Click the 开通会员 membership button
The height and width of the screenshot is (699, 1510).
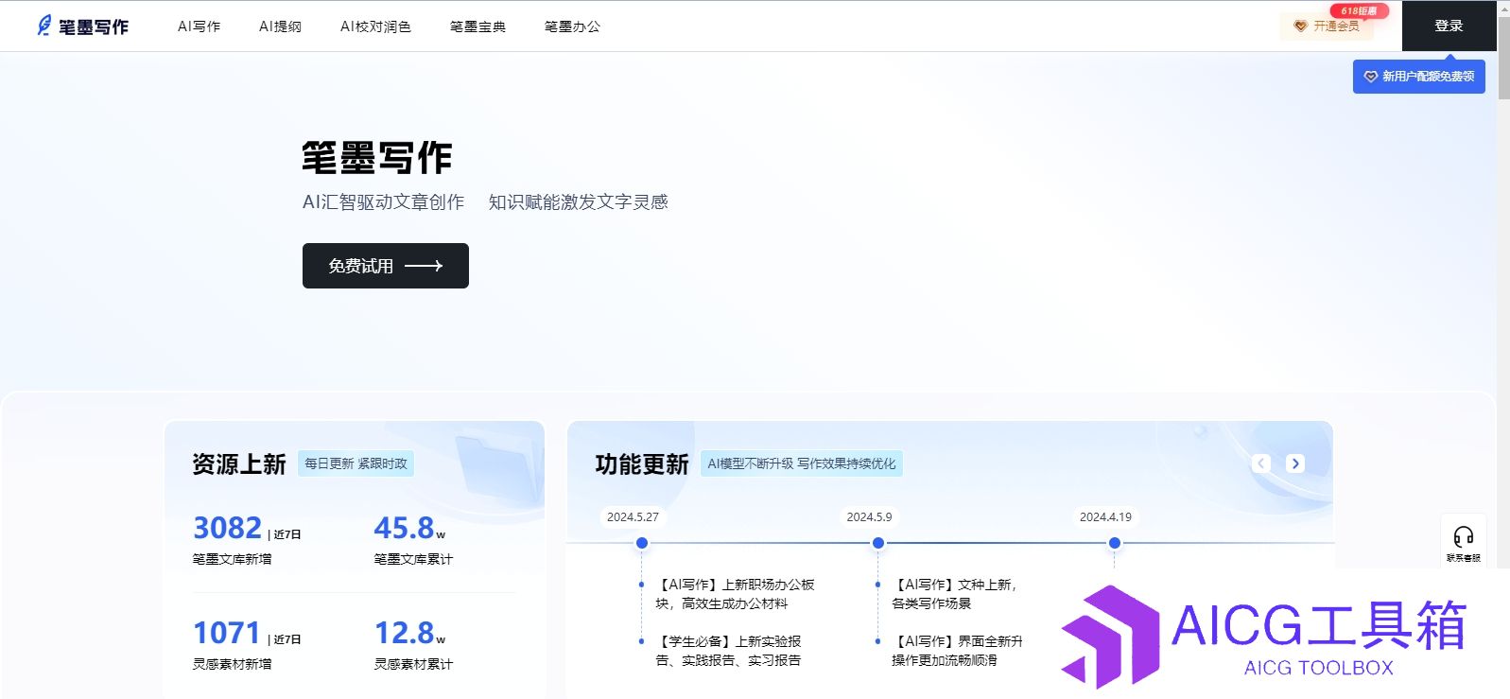[1327, 26]
